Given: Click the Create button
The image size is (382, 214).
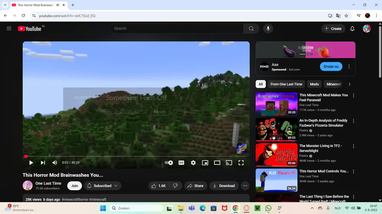Looking at the screenshot, I should (333, 29).
